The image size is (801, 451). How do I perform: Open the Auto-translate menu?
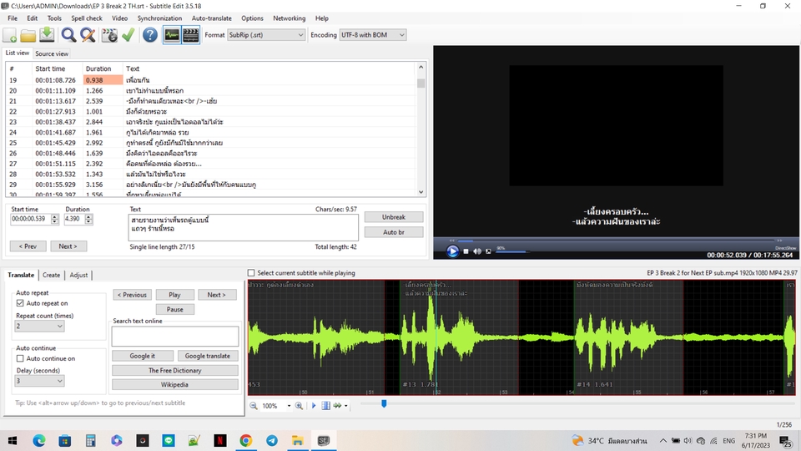[x=211, y=18]
